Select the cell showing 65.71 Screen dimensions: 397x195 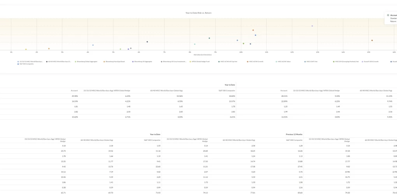pos(63,193)
